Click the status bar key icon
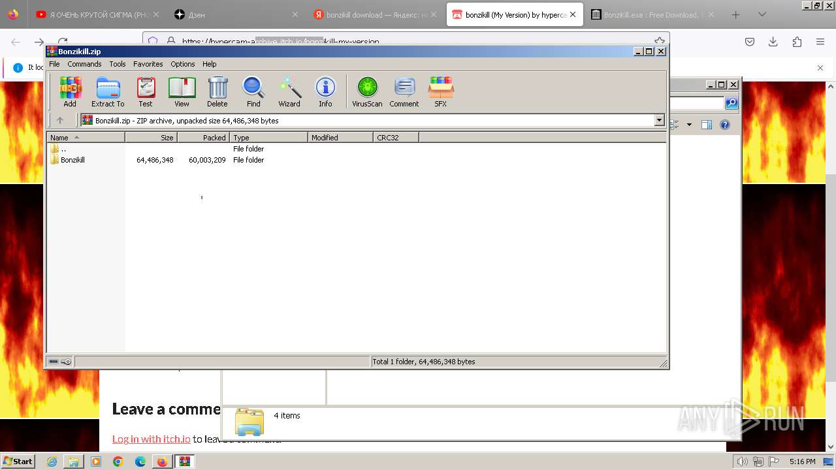Screen dimensions: 836x470 click(x=66, y=362)
